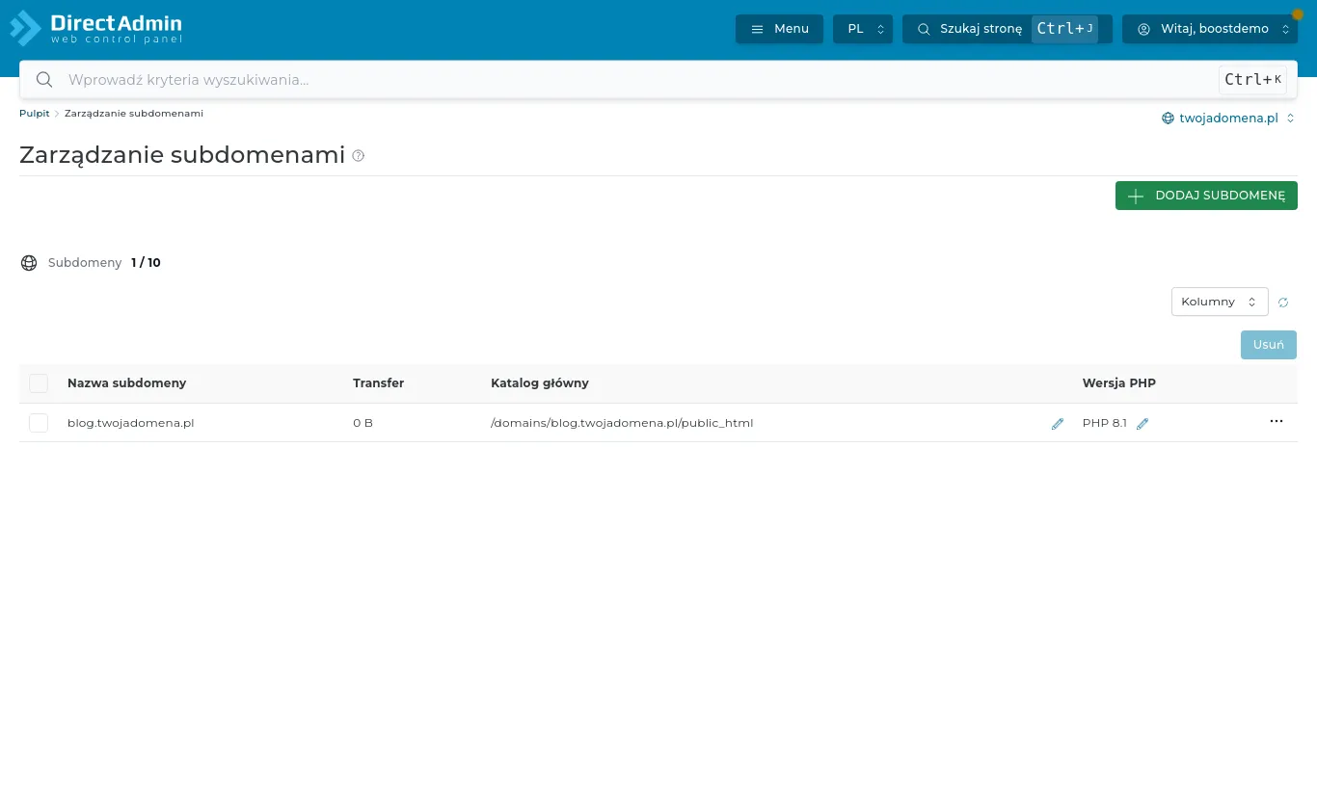Click the orange notification dot
1317x790 pixels.
pyautogui.click(x=1297, y=14)
